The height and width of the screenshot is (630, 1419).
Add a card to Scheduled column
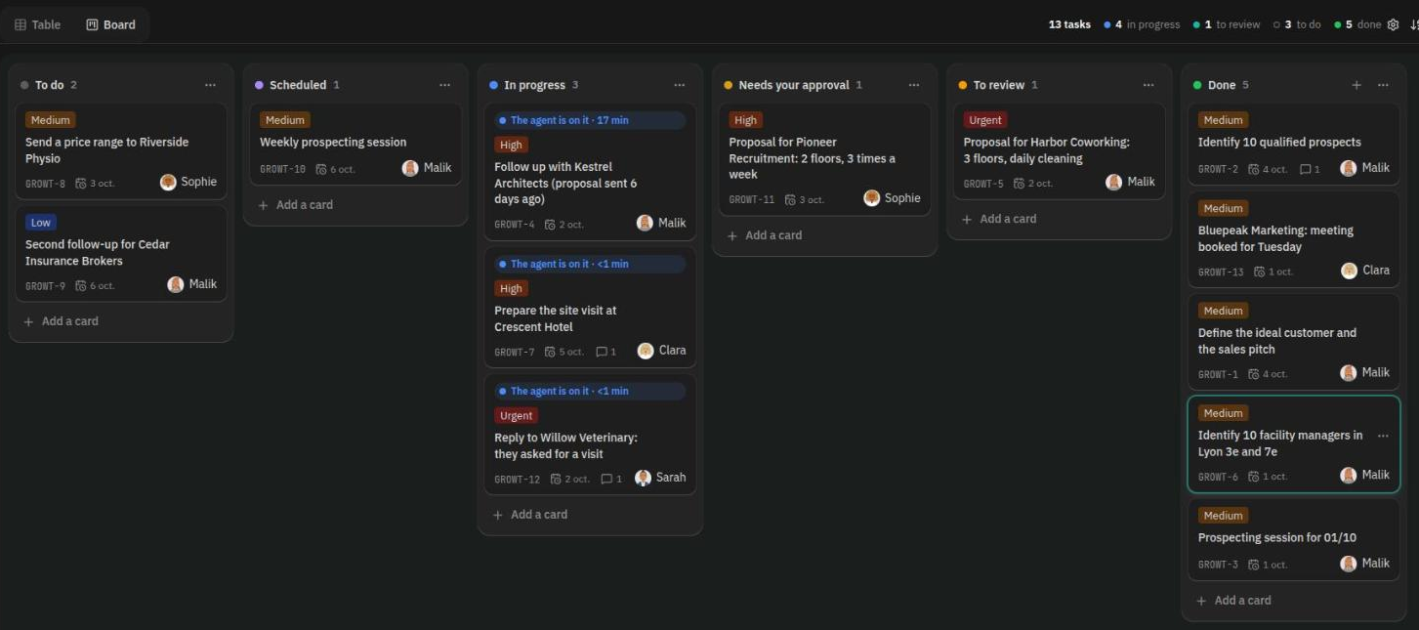tap(295, 205)
